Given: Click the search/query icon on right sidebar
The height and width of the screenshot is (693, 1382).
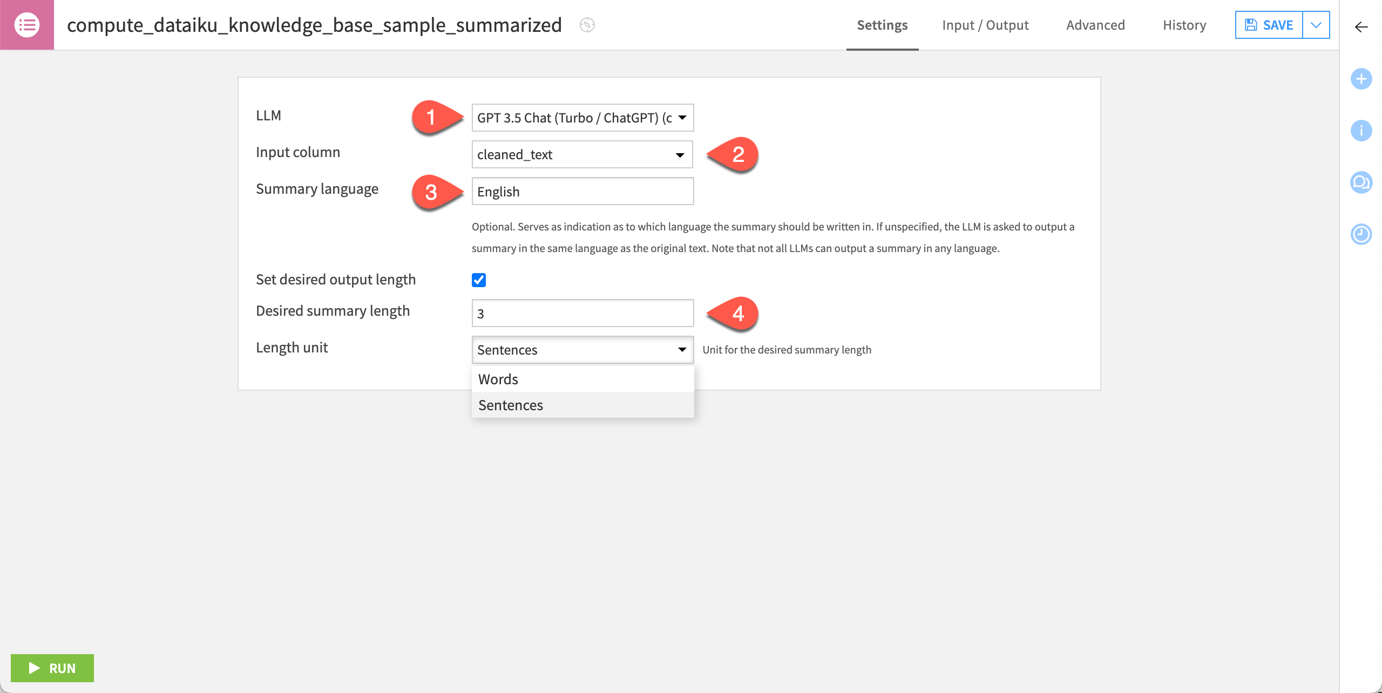Looking at the screenshot, I should point(1361,184).
